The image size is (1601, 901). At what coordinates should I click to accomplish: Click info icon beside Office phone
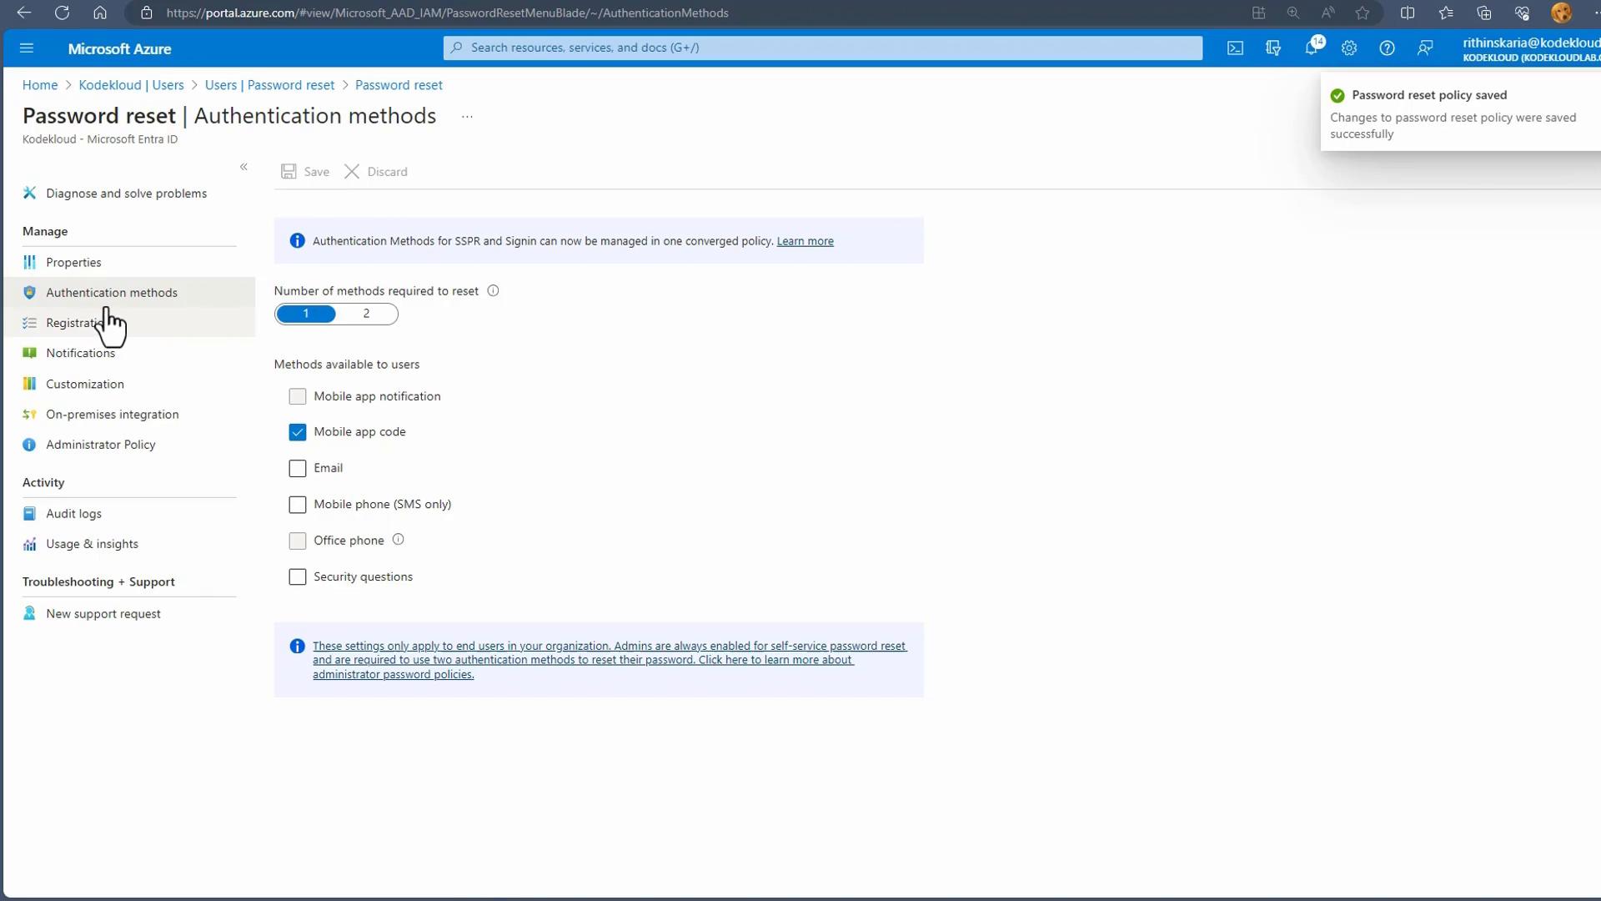[398, 540]
